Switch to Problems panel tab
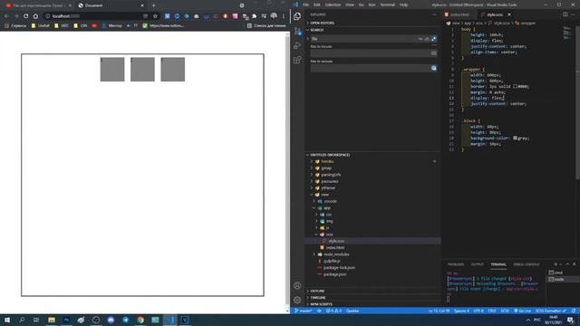Screen dimensions: 580x326 (x=455, y=264)
